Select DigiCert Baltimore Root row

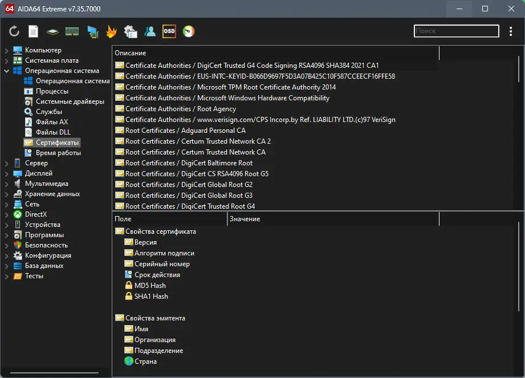pyautogui.click(x=184, y=162)
